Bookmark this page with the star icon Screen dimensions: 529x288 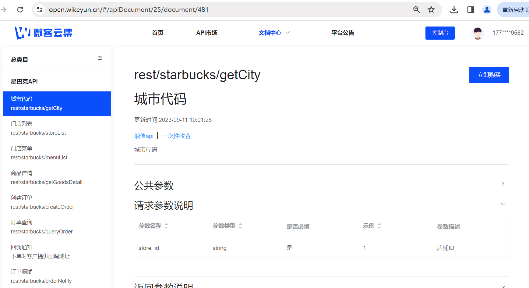431,9
